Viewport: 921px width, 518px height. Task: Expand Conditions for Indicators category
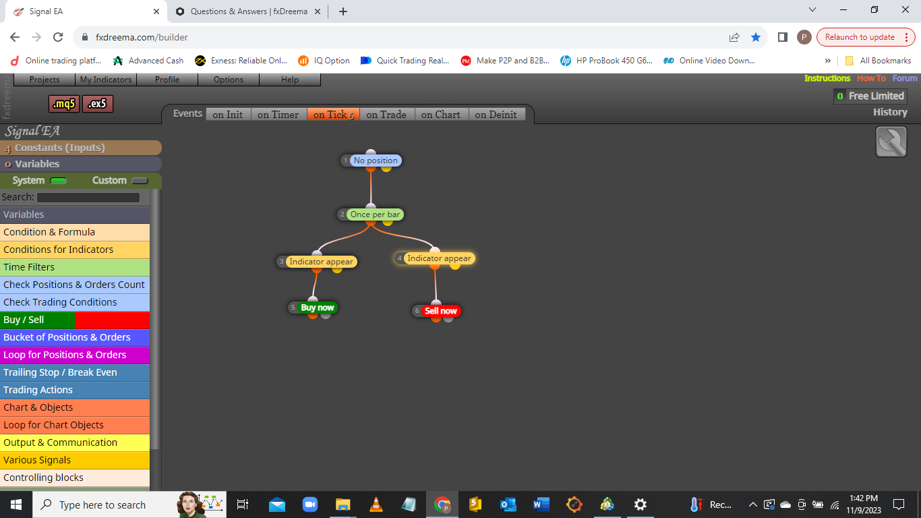[75, 250]
